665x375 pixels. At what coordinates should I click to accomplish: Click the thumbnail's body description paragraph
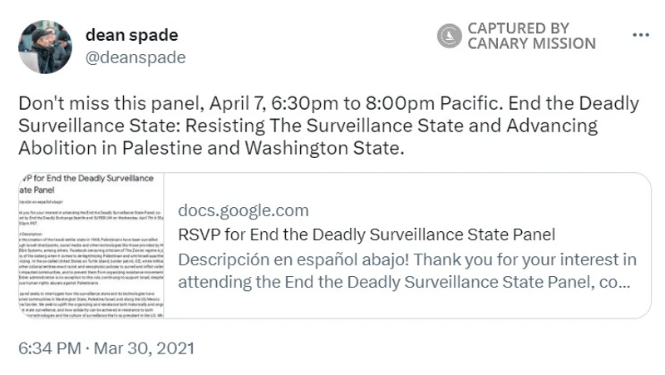pos(91,259)
